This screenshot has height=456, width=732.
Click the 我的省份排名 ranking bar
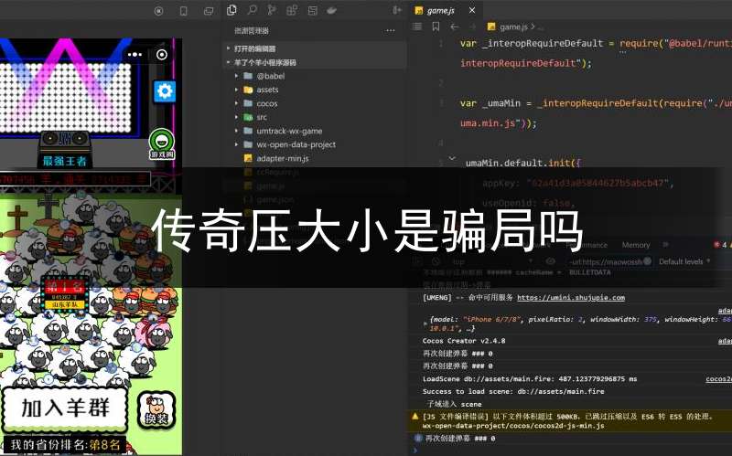pyautogui.click(x=63, y=444)
